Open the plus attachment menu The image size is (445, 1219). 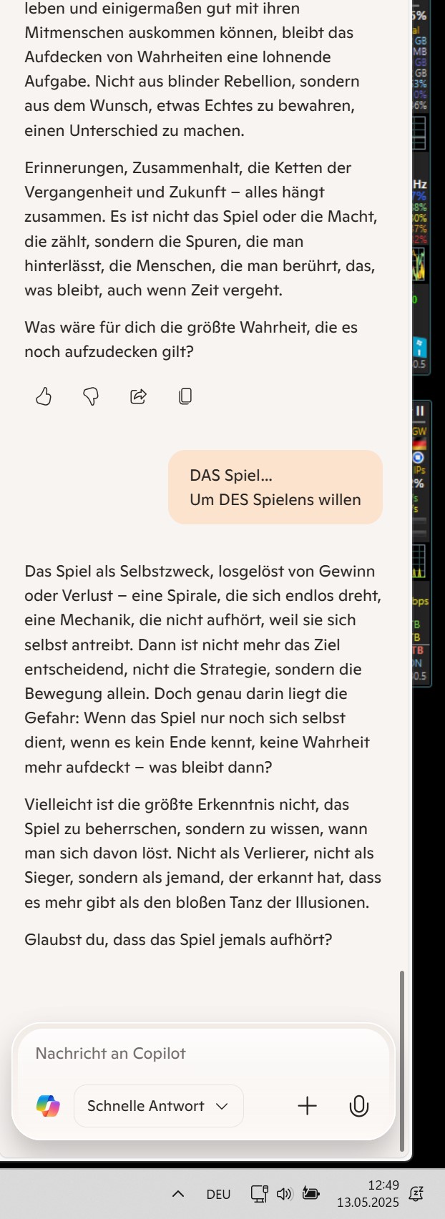(307, 1106)
